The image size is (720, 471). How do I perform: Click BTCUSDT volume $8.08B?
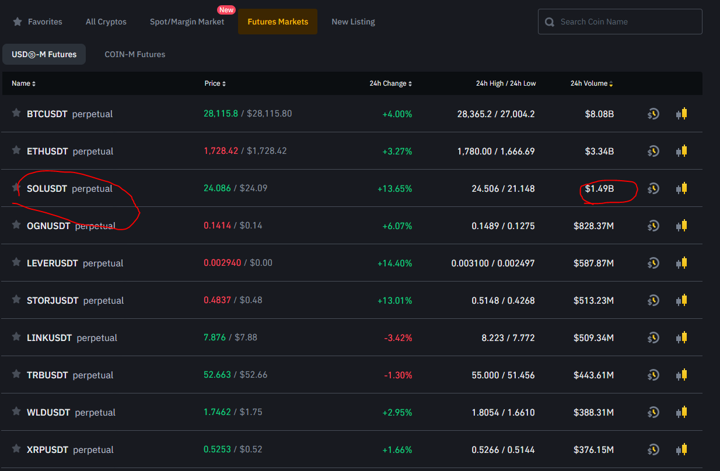tap(599, 114)
